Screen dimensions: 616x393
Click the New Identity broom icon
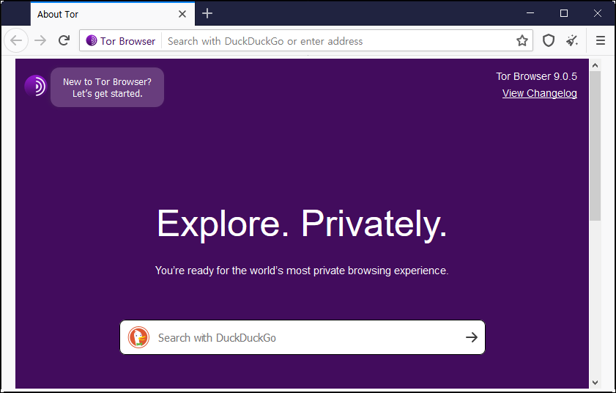(x=572, y=40)
